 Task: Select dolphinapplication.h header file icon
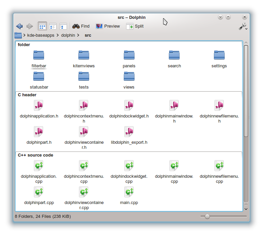click(39, 105)
